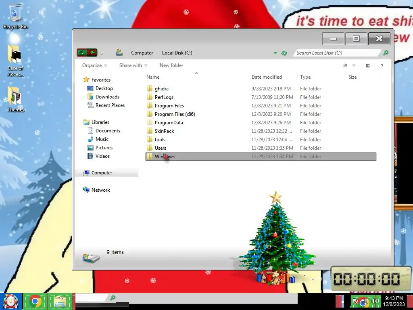413x310 pixels.
Task: Open Explorer help with the question mark
Action: click(382, 66)
